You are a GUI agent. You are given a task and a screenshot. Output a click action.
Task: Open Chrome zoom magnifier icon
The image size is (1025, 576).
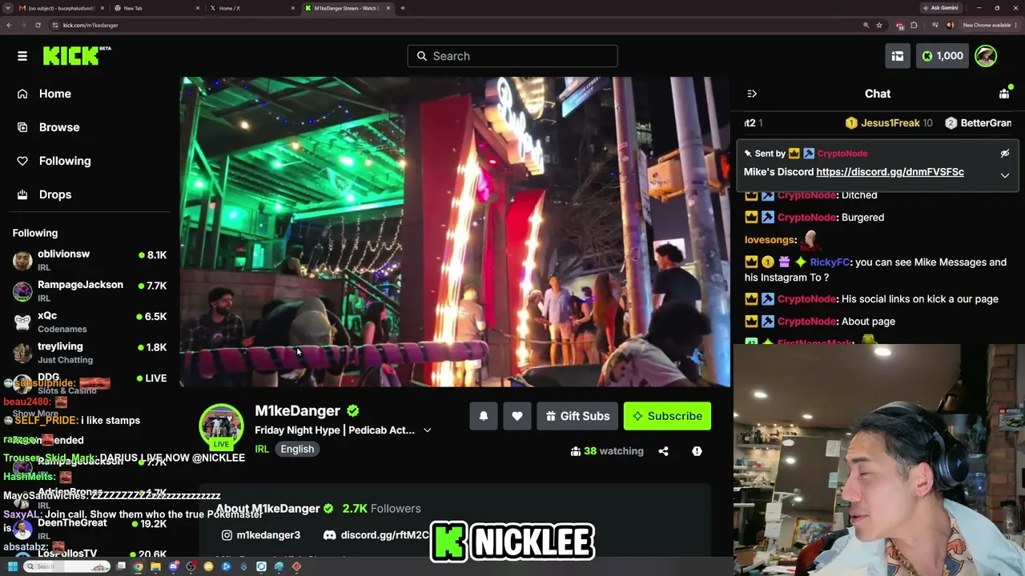point(866,25)
